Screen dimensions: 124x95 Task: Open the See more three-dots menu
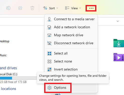click(91, 8)
